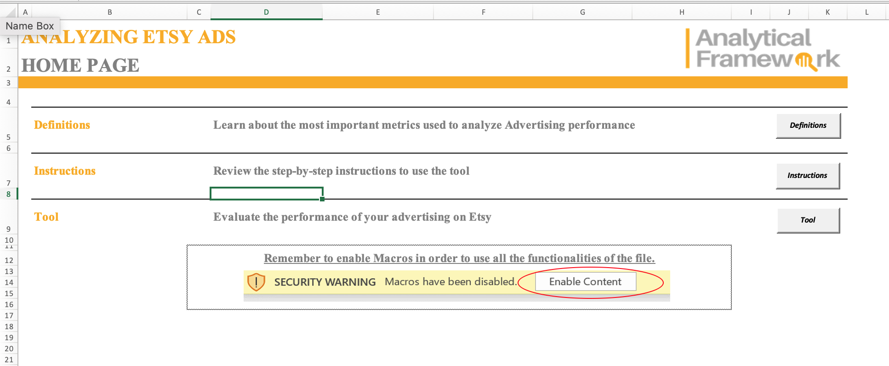Select column B header
889x366 pixels.
point(109,12)
